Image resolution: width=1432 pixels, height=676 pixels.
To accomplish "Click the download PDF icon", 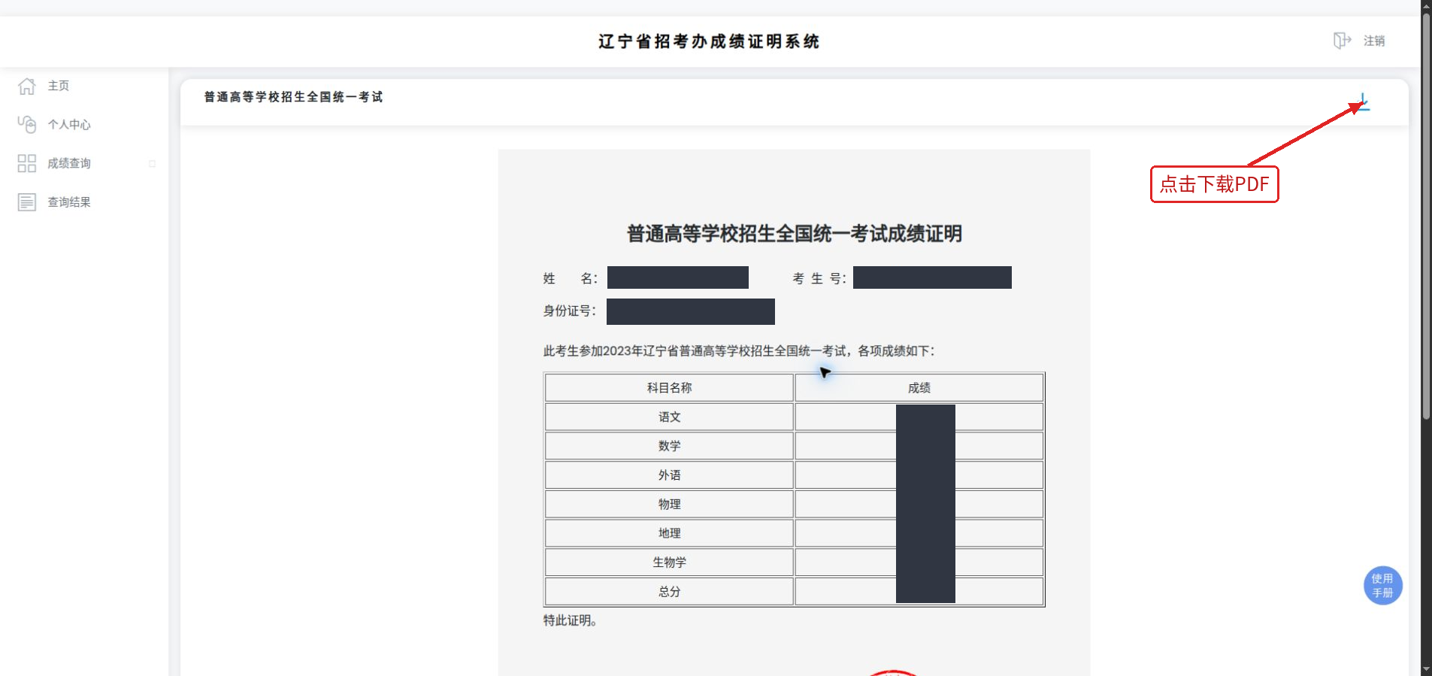I will pos(1363,102).
